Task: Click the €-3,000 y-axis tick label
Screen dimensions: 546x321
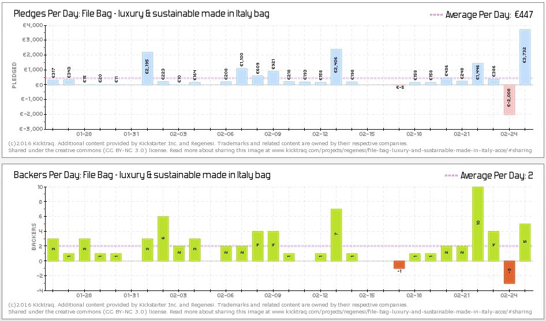Action: pyautogui.click(x=32, y=129)
